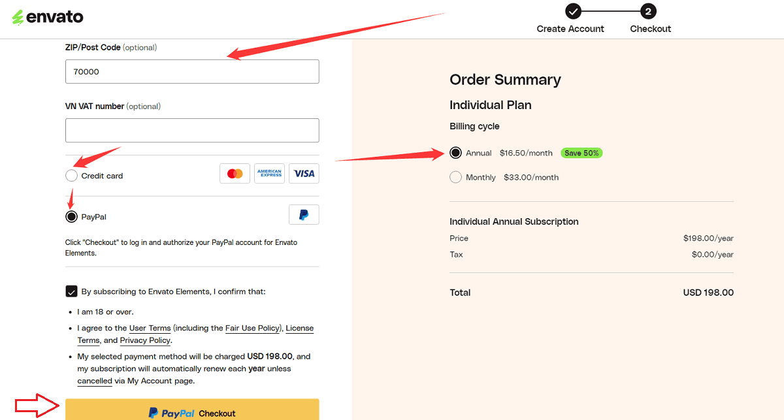Select the Credit card payment method
Screen dimensions: 784x420
[x=71, y=175]
